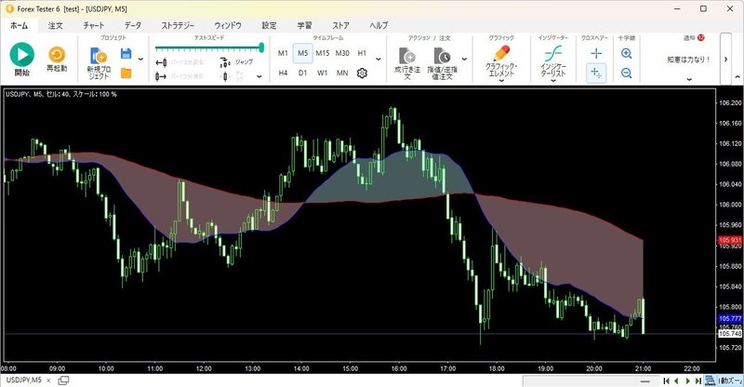Open the チャート tab
Viewport: 744px width, 387px height.
click(94, 26)
